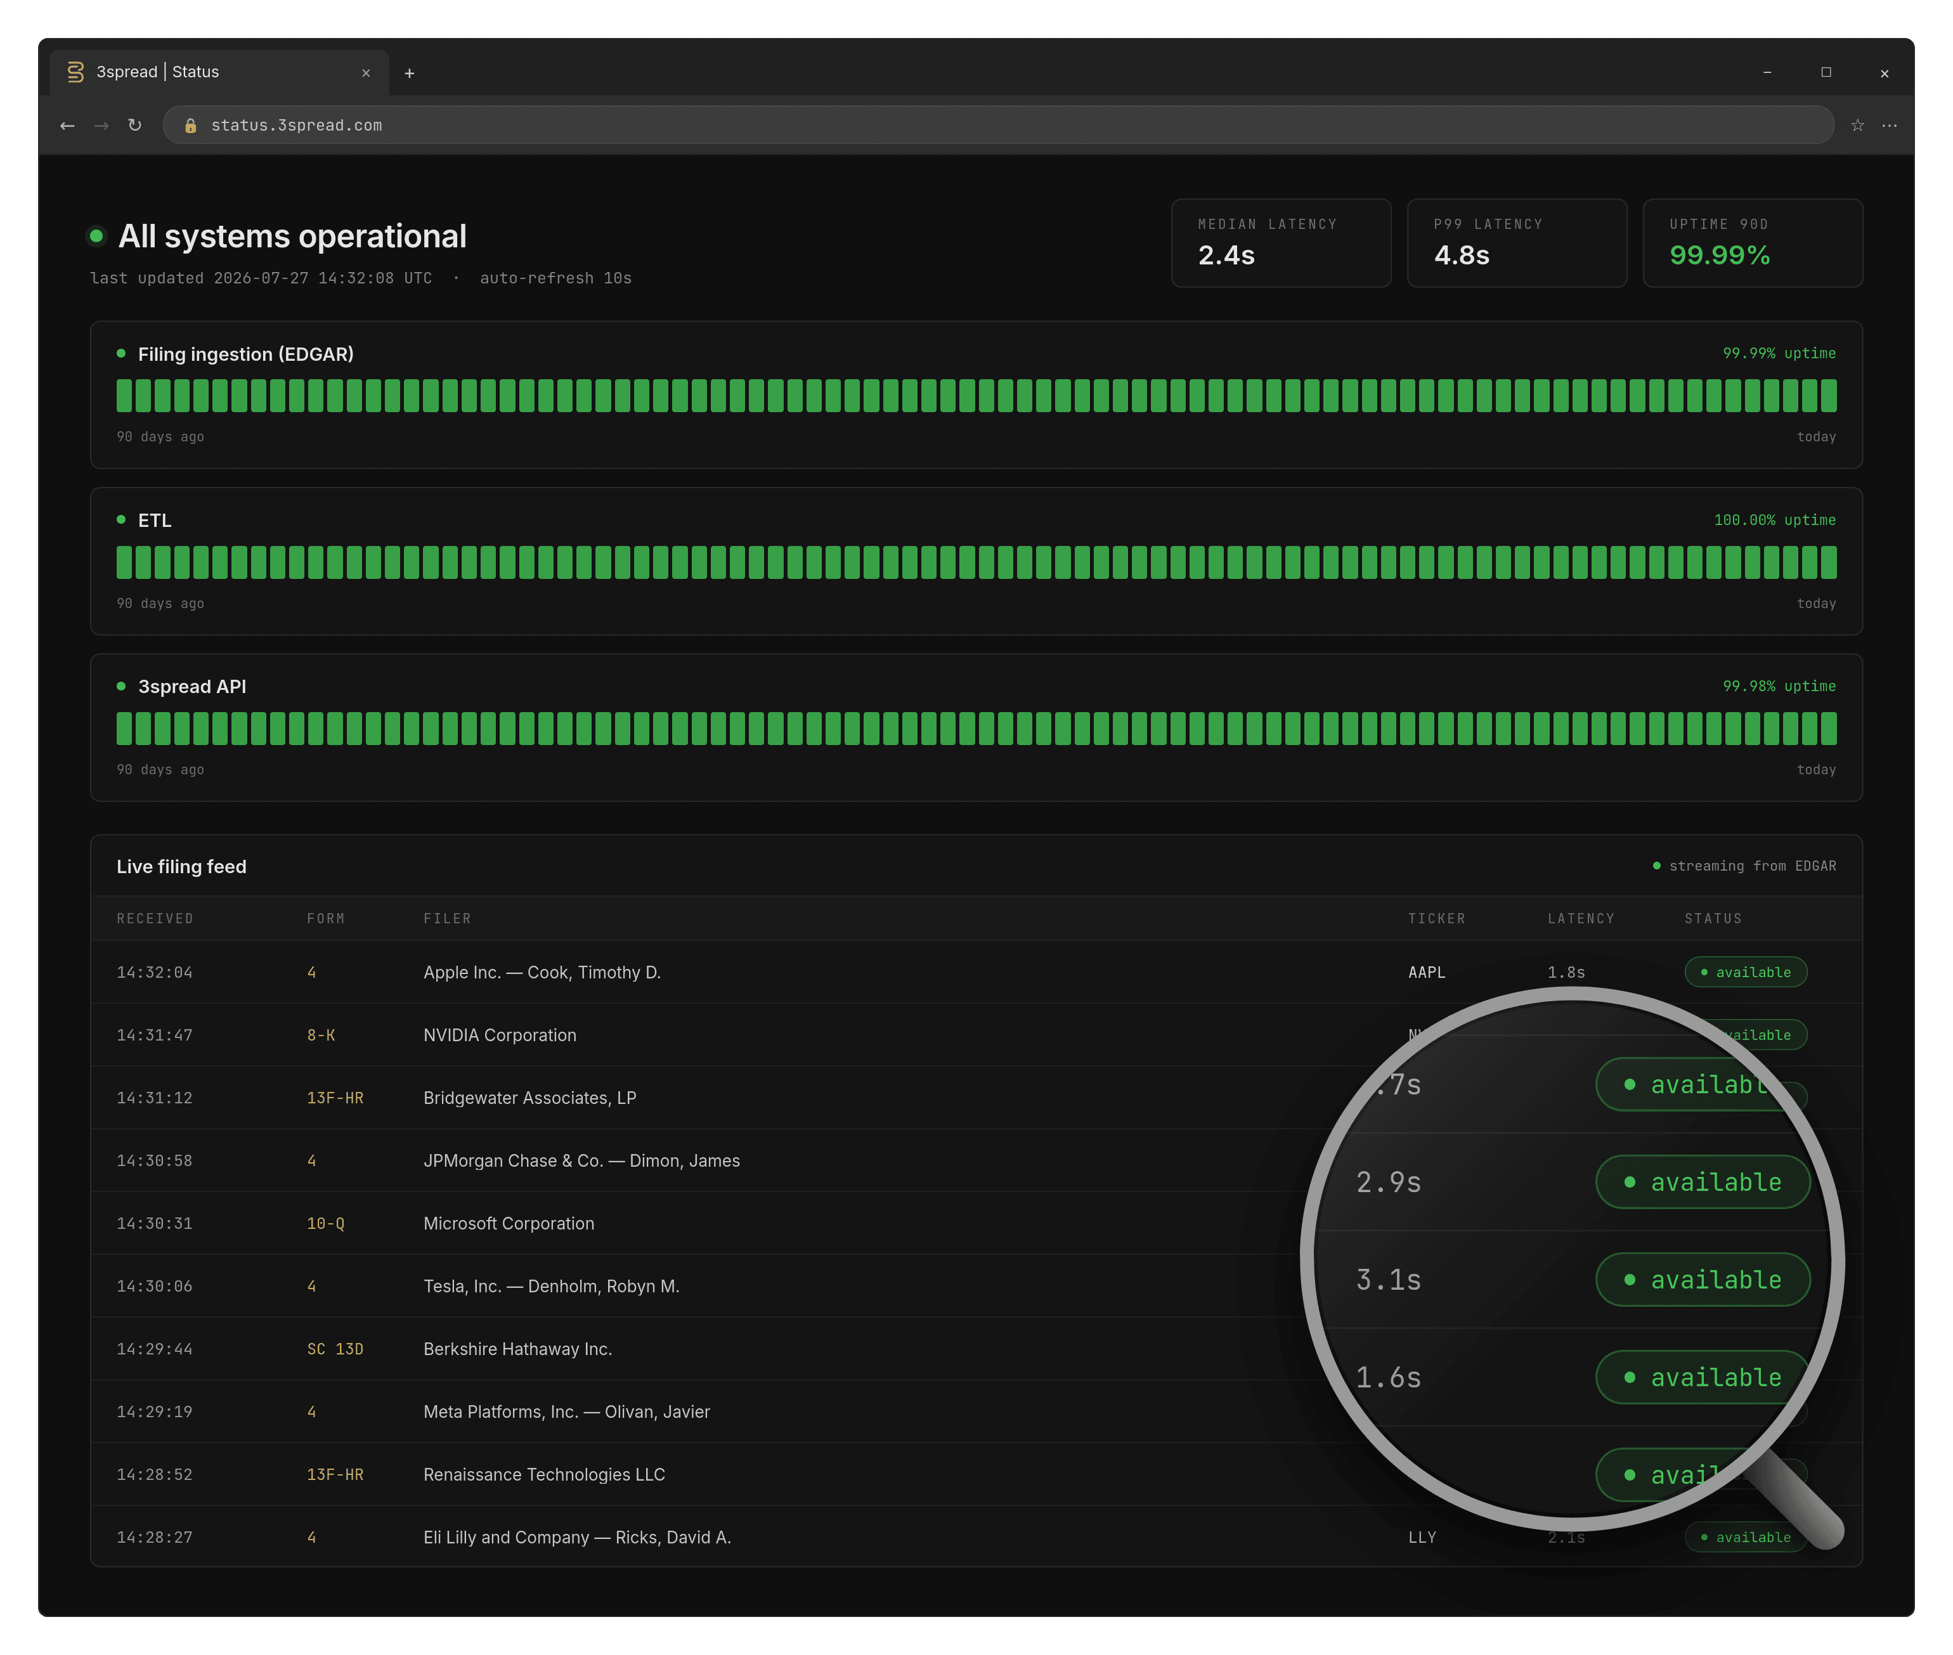Click Apple Inc. — Cook, Timothy D. filer
Screen dimensions: 1953x1655
point(542,973)
